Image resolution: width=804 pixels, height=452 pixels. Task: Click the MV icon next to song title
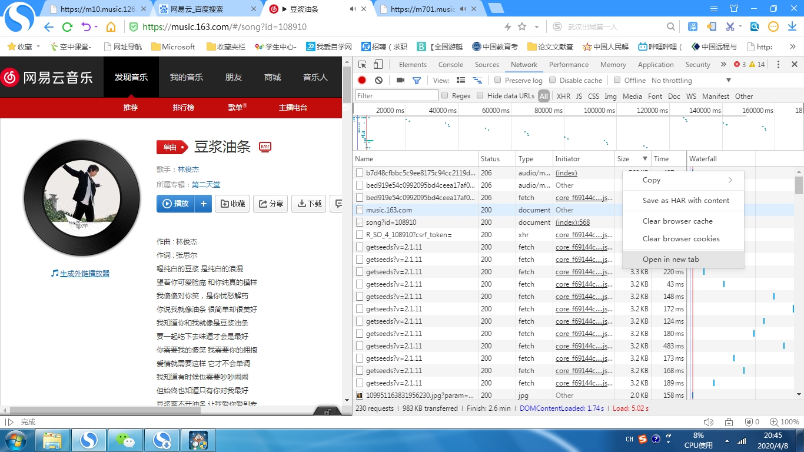(x=265, y=147)
